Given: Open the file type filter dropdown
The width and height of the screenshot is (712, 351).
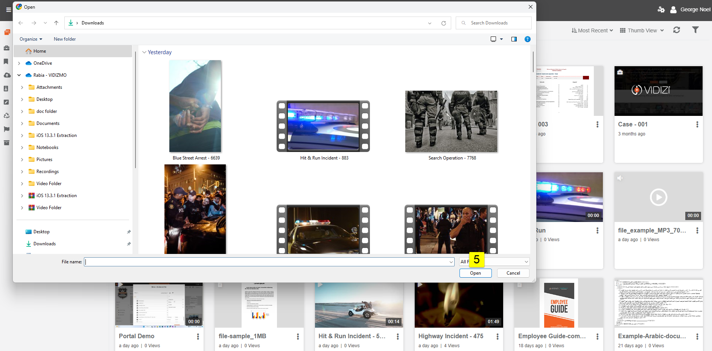Looking at the screenshot, I should pyautogui.click(x=494, y=262).
